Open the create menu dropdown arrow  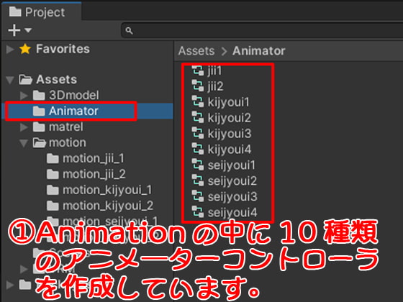tap(28, 30)
